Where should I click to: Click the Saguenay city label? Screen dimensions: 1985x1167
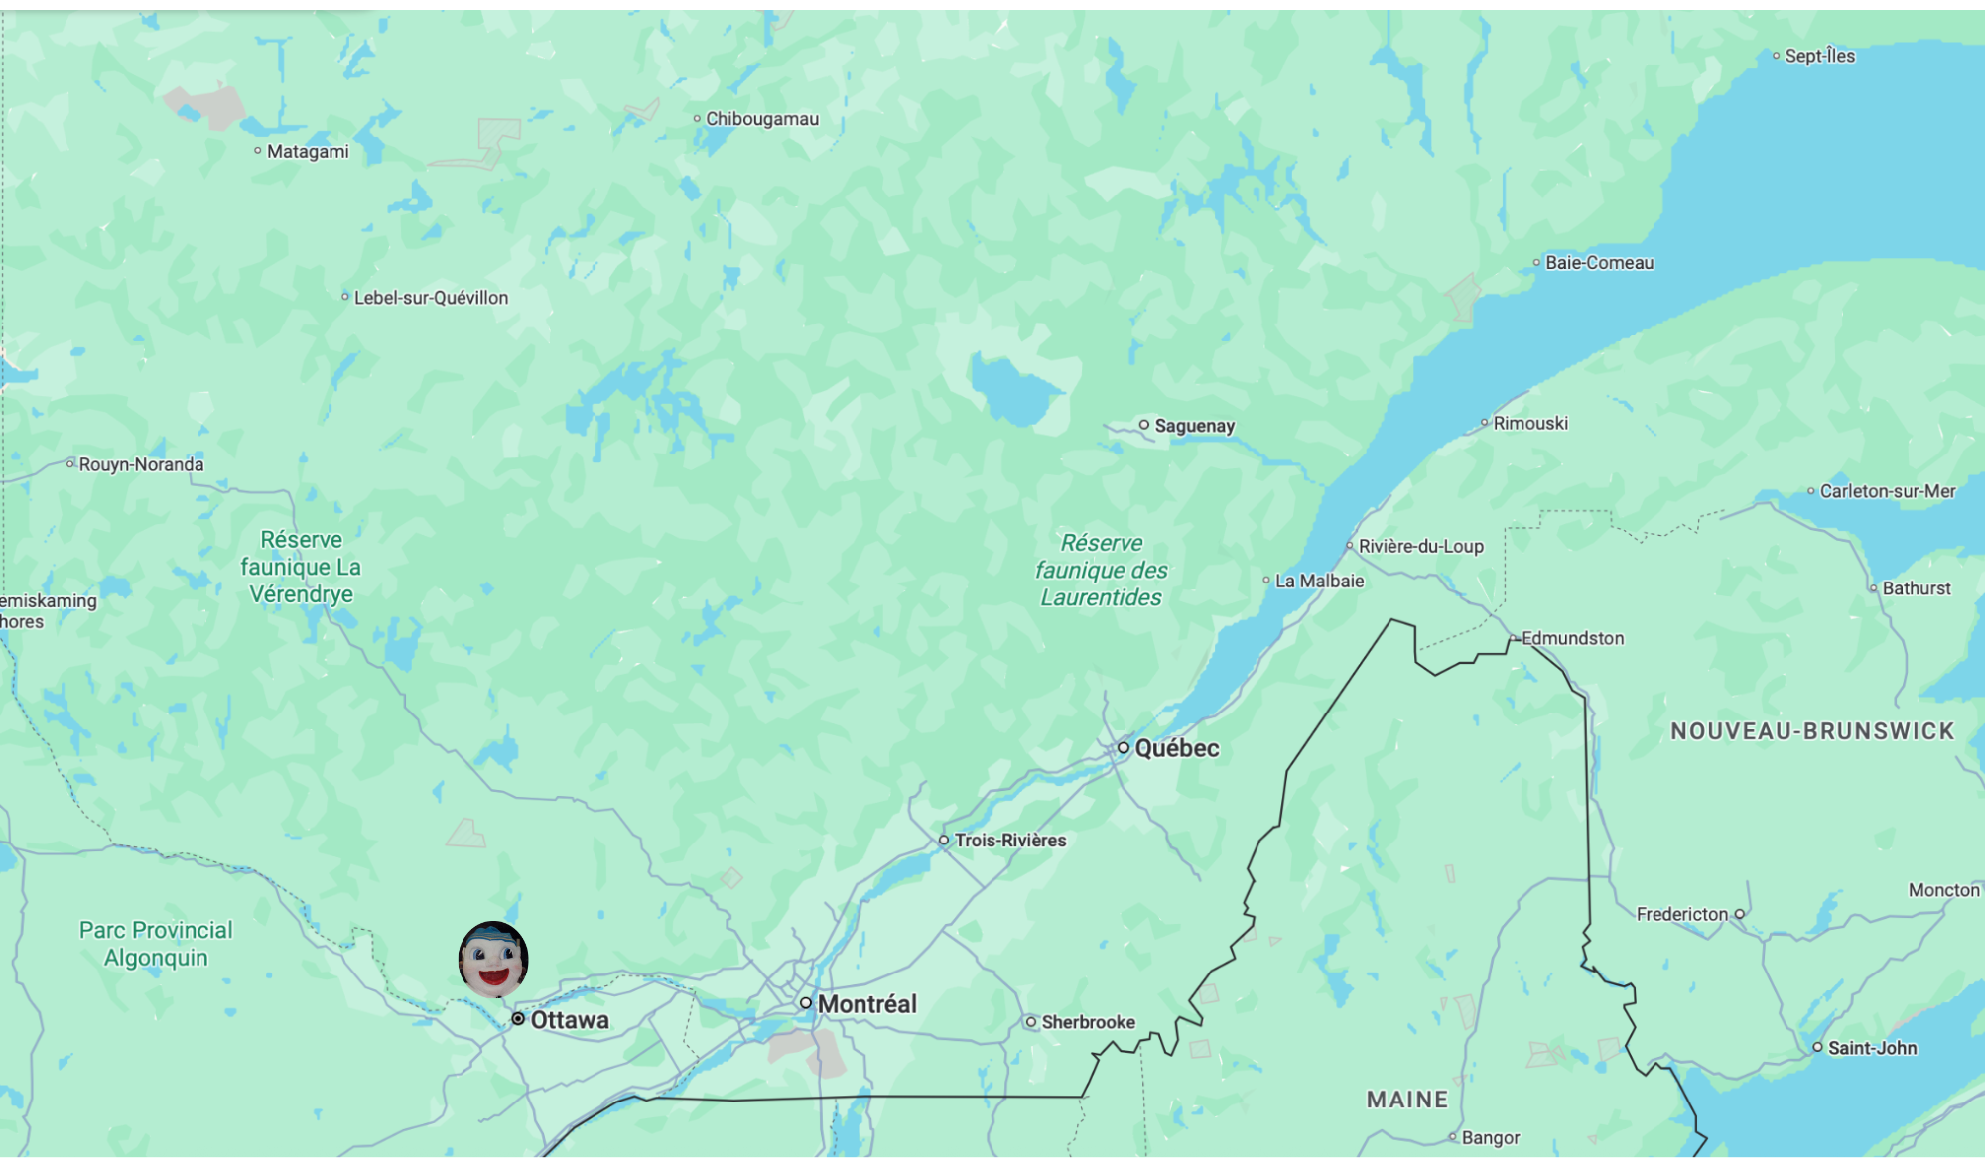click(1194, 426)
